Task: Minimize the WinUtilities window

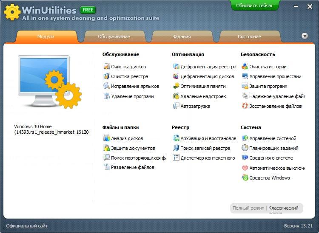Action: click(296, 6)
